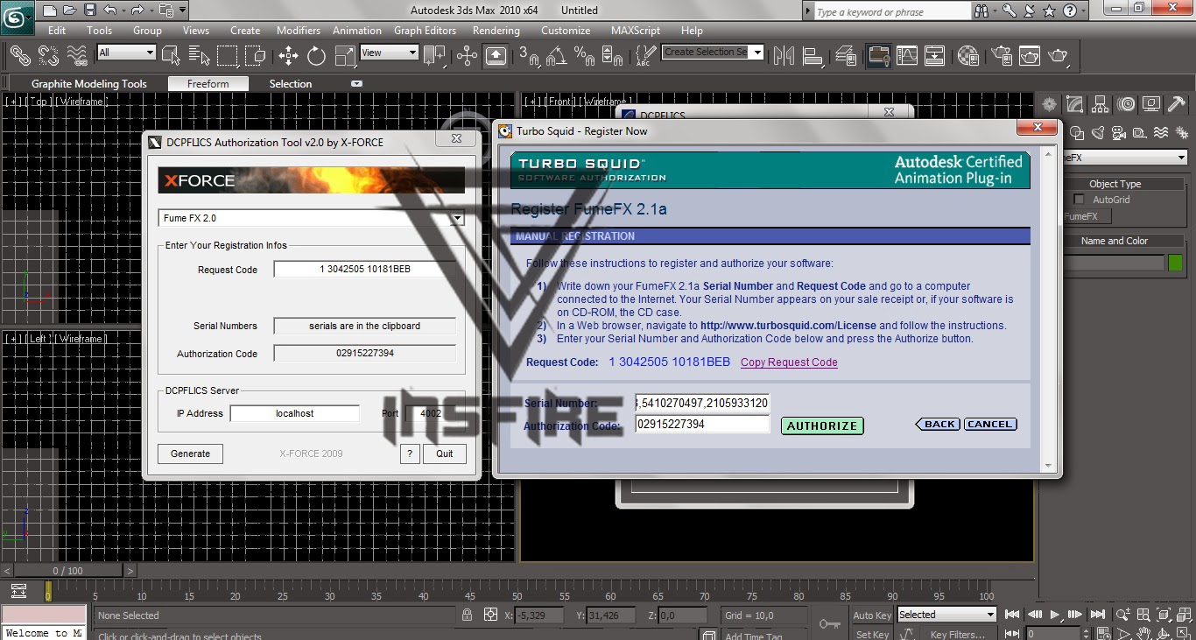Save file using the floppy disk icon

(x=90, y=11)
